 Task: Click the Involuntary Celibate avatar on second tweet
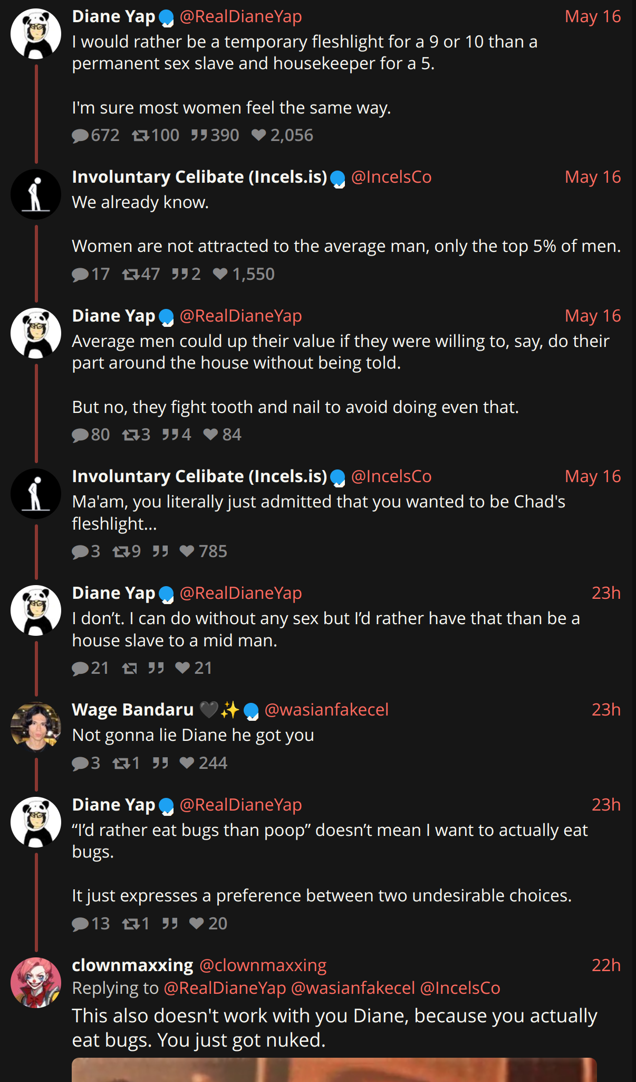coord(36,194)
